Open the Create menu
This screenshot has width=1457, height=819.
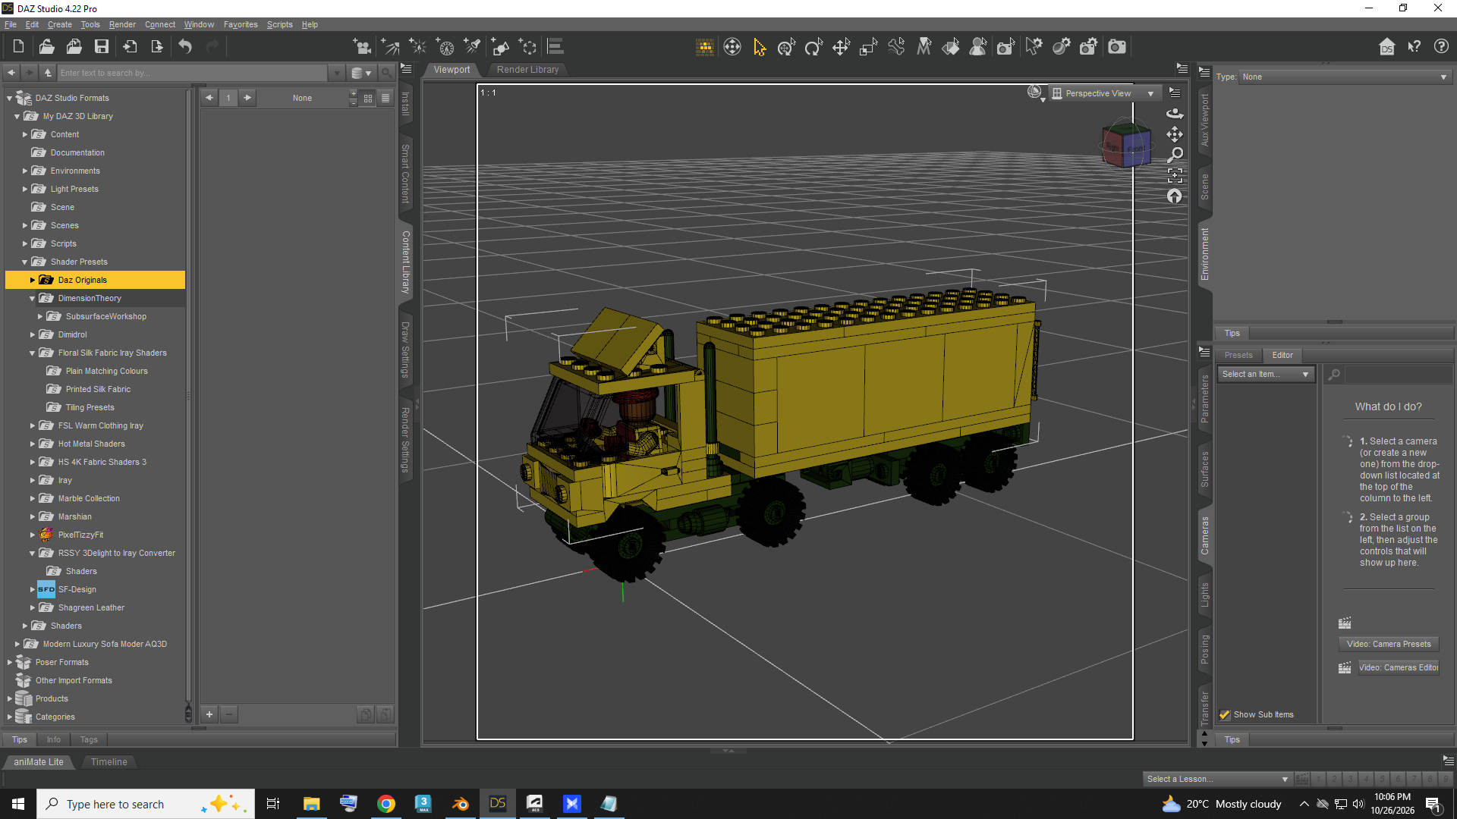click(60, 24)
